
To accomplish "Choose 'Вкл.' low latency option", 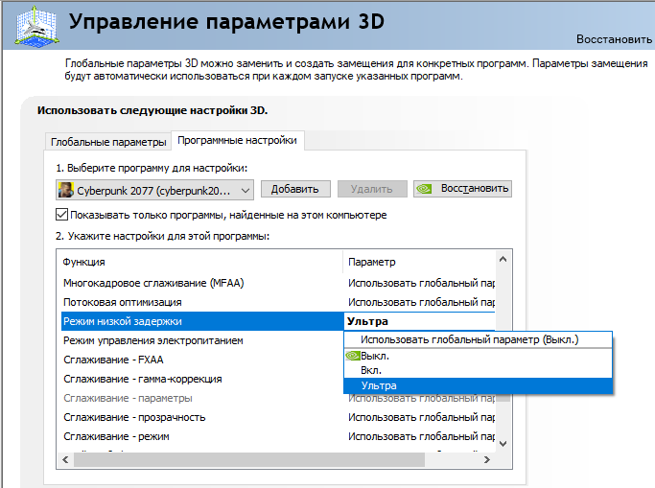I will (372, 370).
